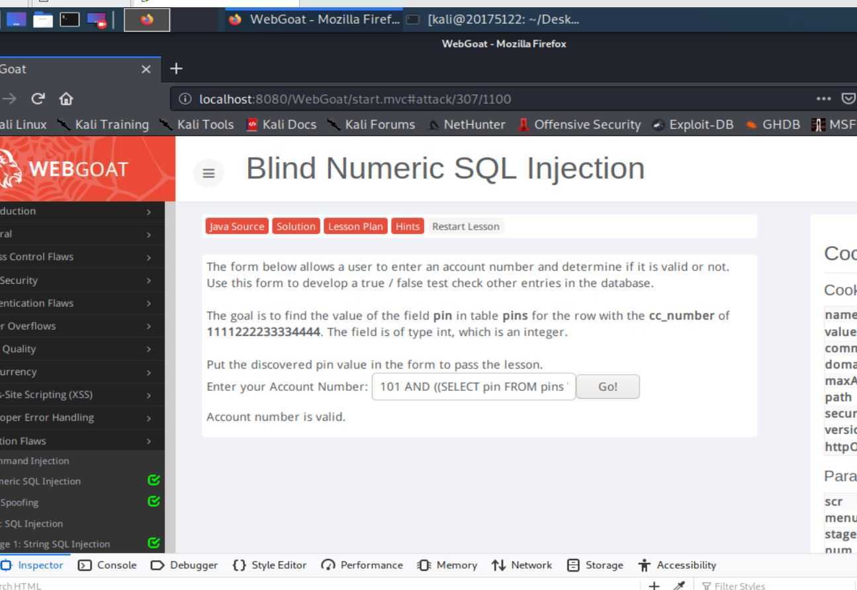Open the Numeric SQL Injection lesson
Image resolution: width=857 pixels, height=590 pixels.
click(x=40, y=482)
